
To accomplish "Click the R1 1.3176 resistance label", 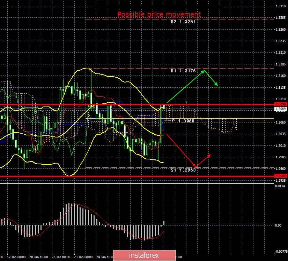I will (183, 71).
